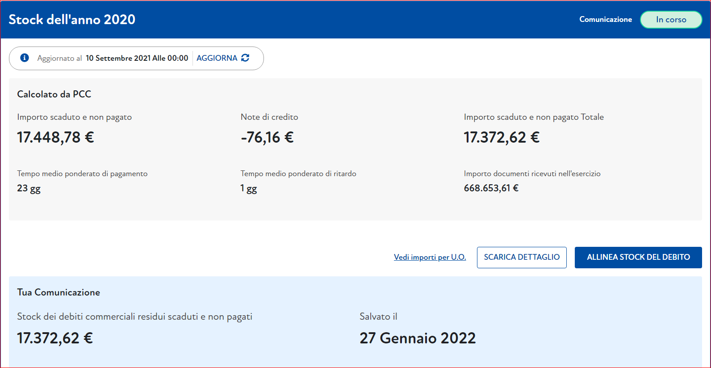This screenshot has width=711, height=368.
Task: Click the Stock dell'anno 2020 title
Action: click(x=72, y=20)
